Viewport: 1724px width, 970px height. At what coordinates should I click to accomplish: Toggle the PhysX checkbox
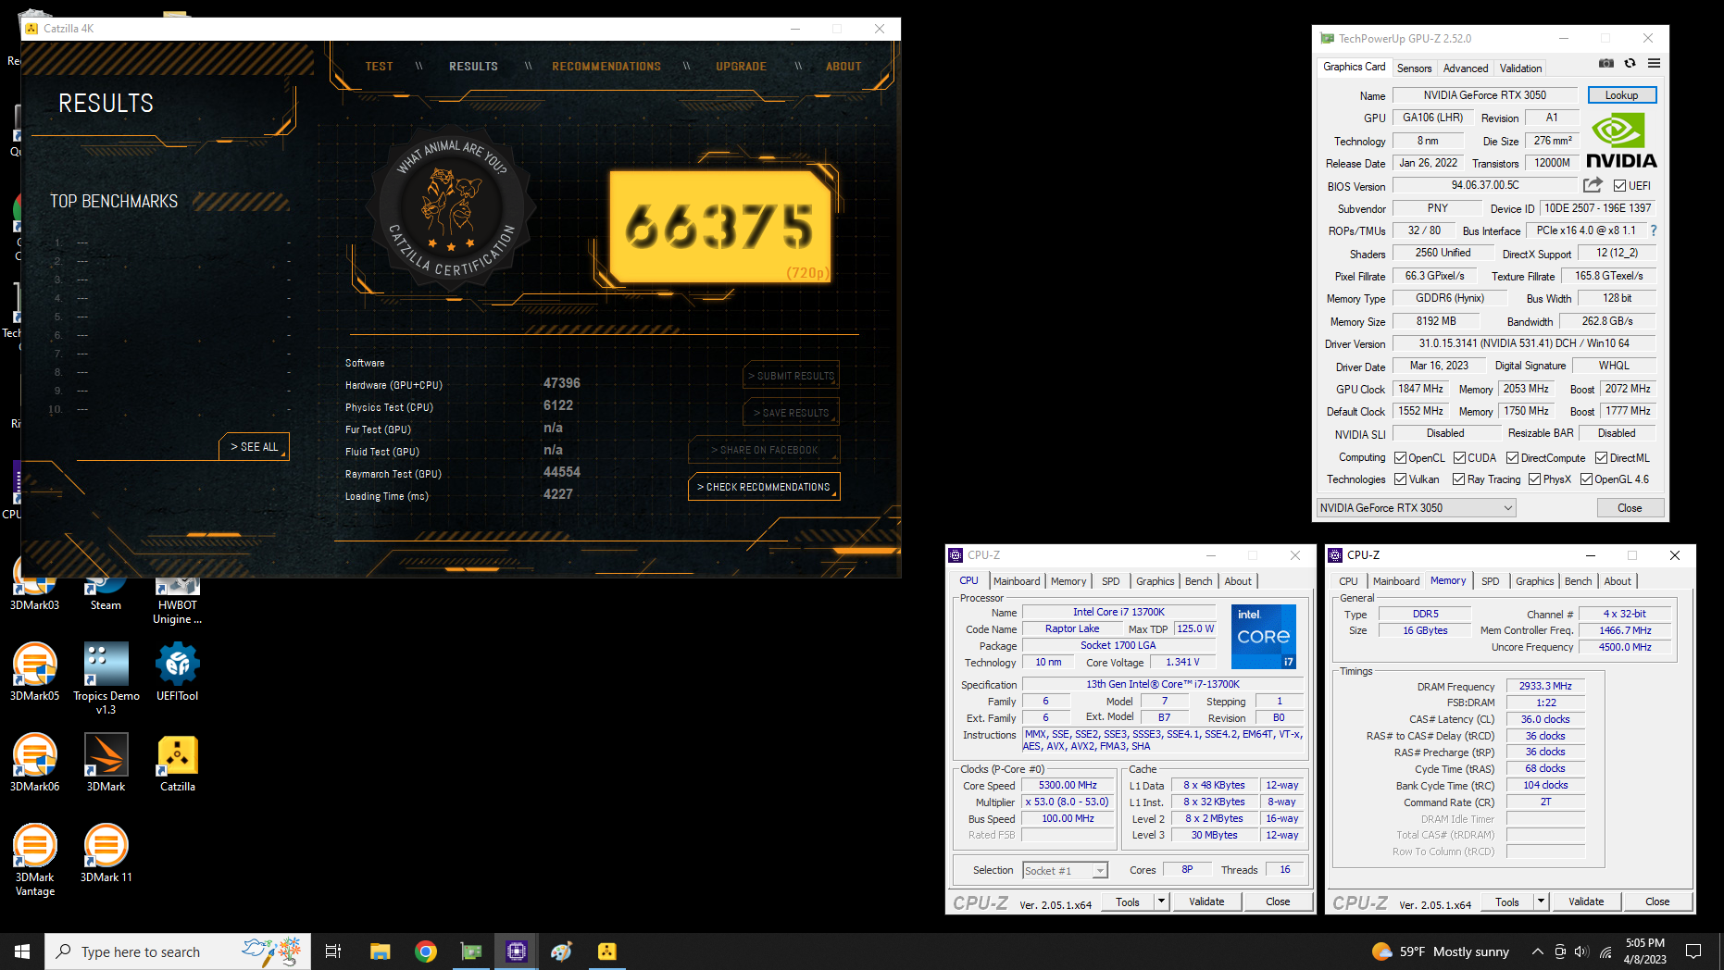click(1534, 479)
